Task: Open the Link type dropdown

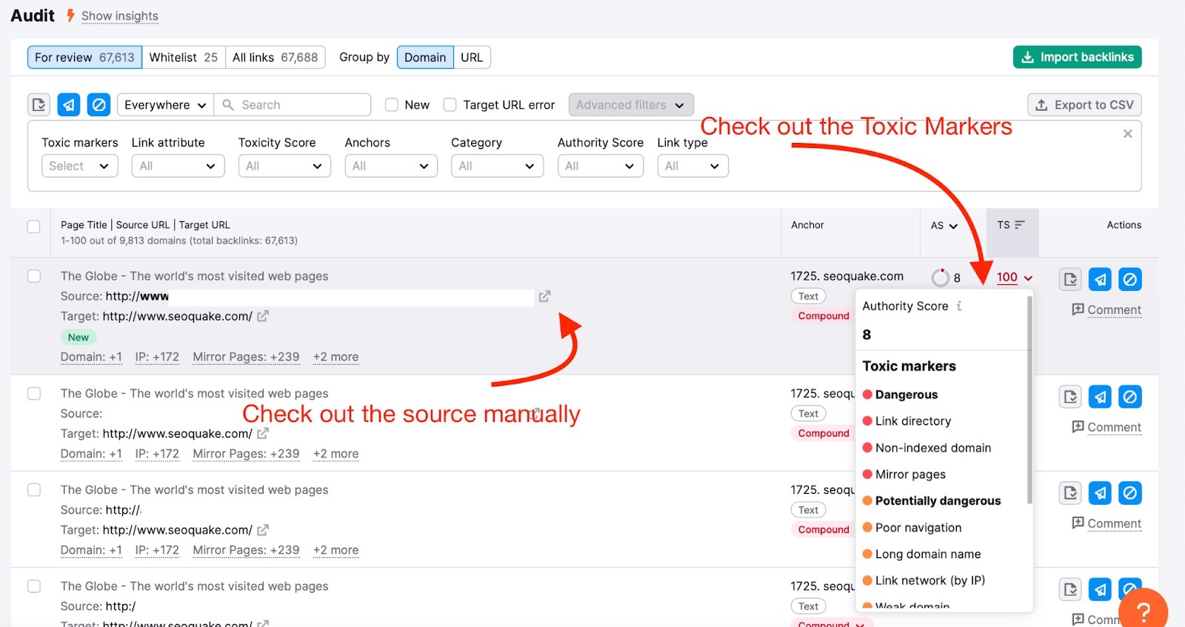Action: click(x=692, y=166)
